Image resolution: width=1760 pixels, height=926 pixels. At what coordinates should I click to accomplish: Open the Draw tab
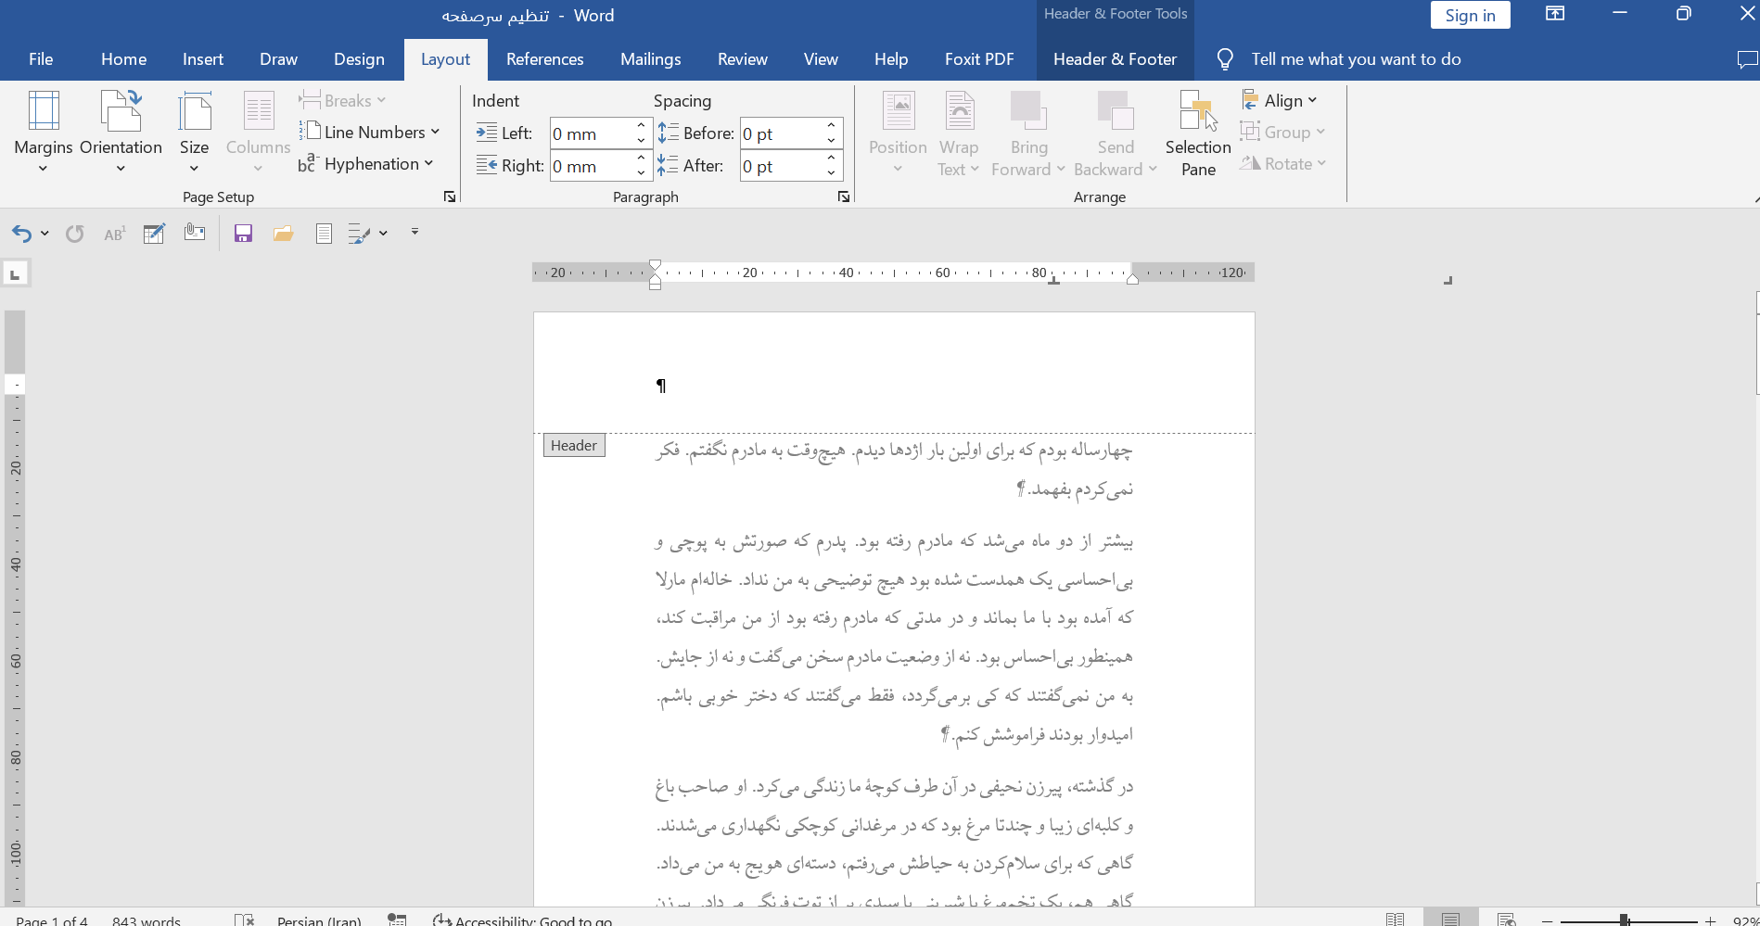click(x=278, y=59)
